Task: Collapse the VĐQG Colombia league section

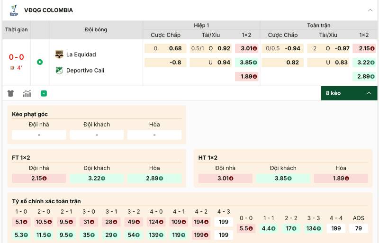Action: (370, 10)
